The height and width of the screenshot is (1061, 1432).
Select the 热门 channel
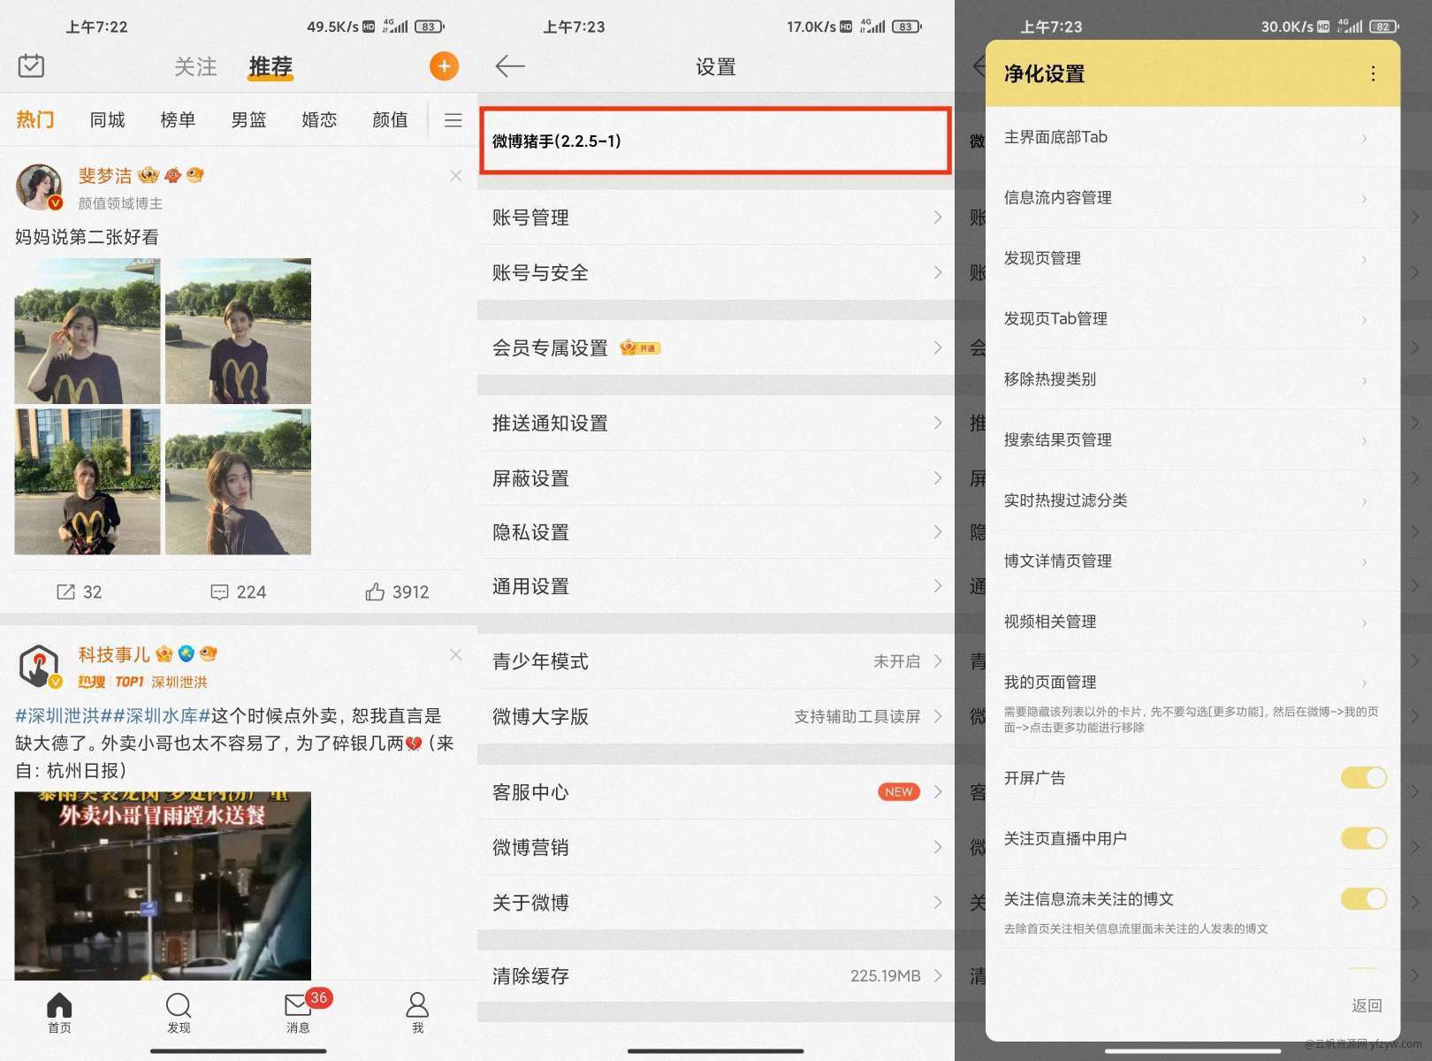(35, 119)
